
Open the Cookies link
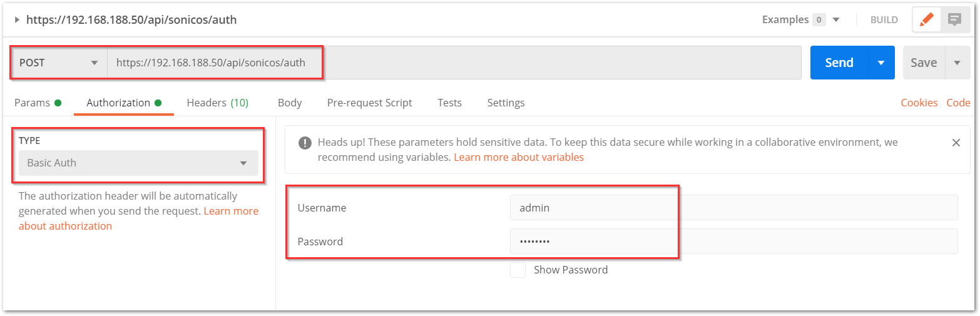[919, 103]
